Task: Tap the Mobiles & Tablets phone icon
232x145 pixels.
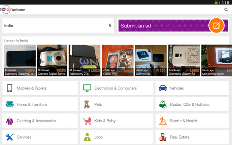Action: click(x=9, y=88)
